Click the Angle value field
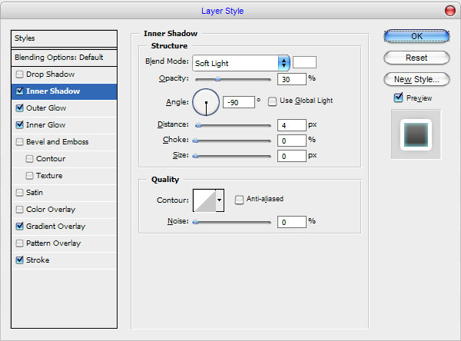Viewport: 461px width, 341px height. [x=239, y=102]
